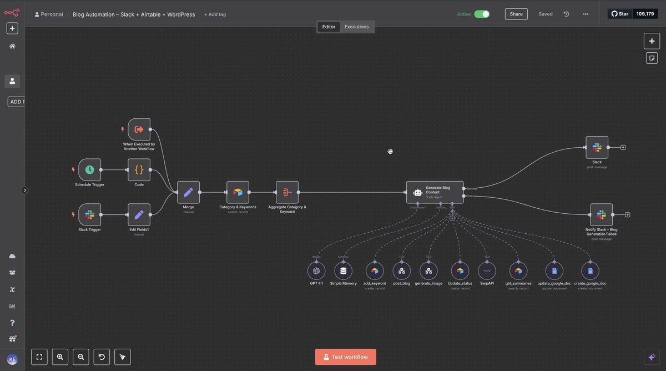Tidy up the workflow with the broom icon
Screen dimensions: 666x371
coord(123,357)
